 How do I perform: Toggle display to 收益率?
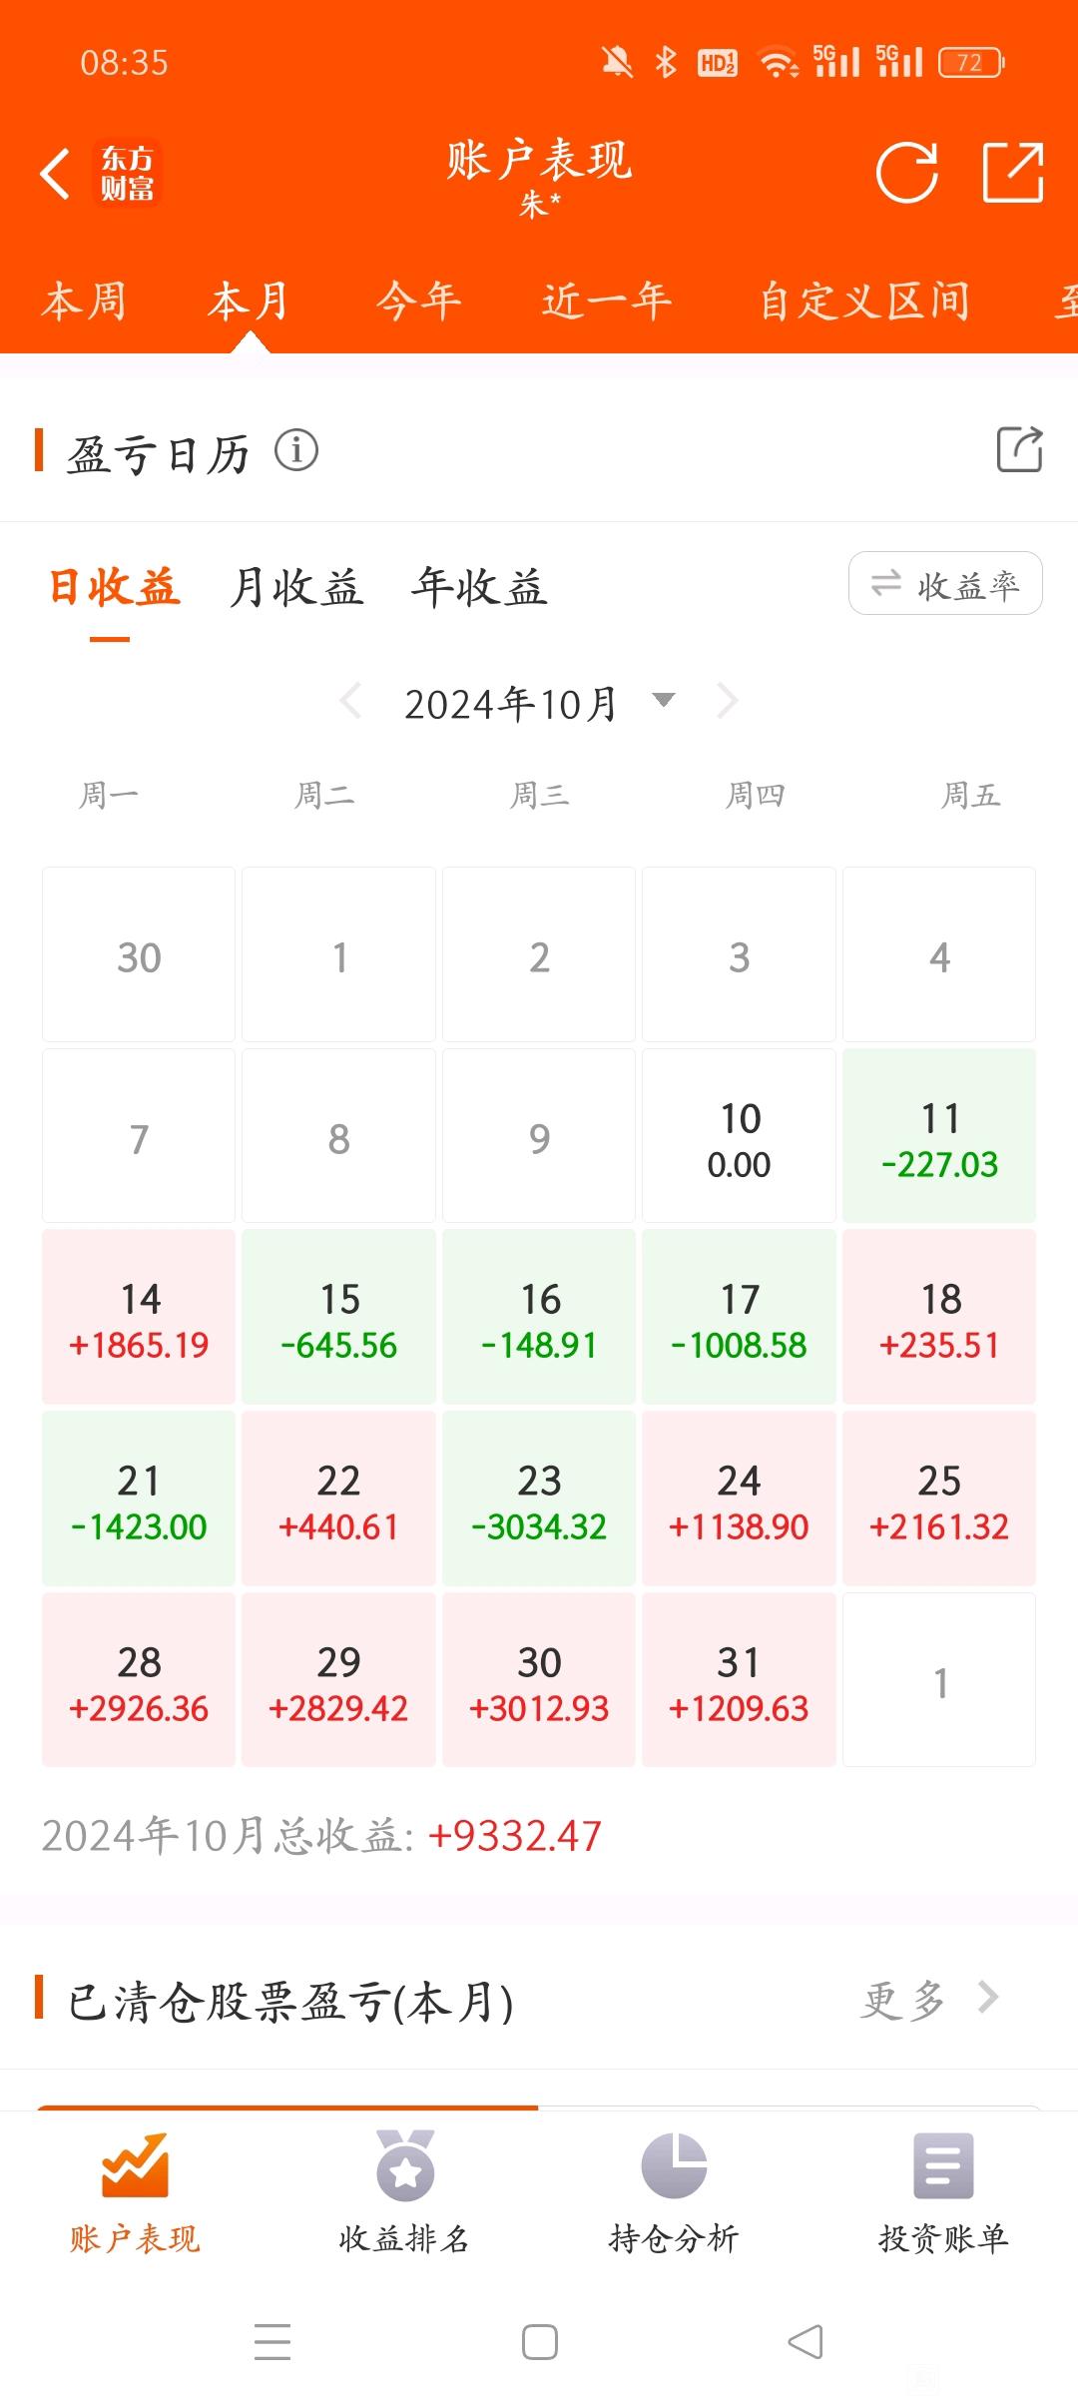(945, 584)
